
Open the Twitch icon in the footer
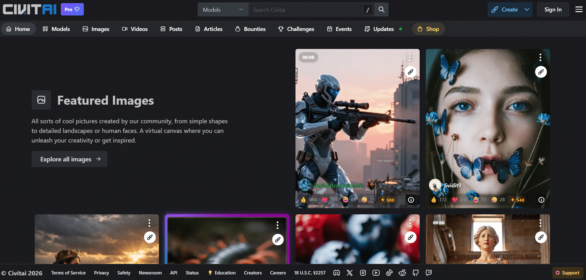[x=429, y=273]
